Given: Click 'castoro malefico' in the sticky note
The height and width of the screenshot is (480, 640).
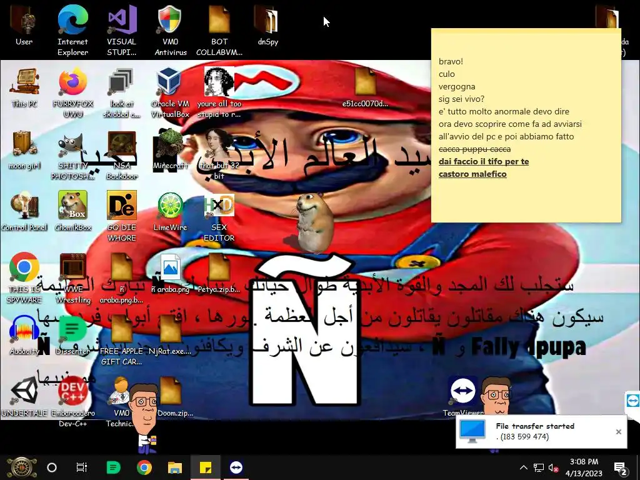Looking at the screenshot, I should (472, 174).
